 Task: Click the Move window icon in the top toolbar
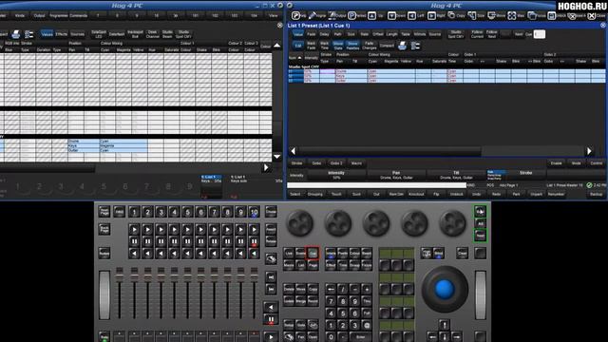492,15
